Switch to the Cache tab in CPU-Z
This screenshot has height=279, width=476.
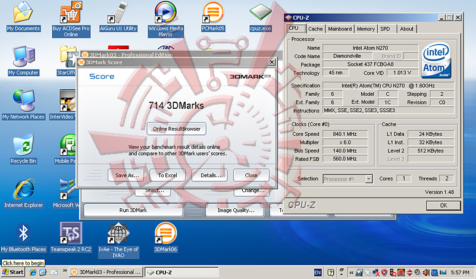tap(315, 29)
